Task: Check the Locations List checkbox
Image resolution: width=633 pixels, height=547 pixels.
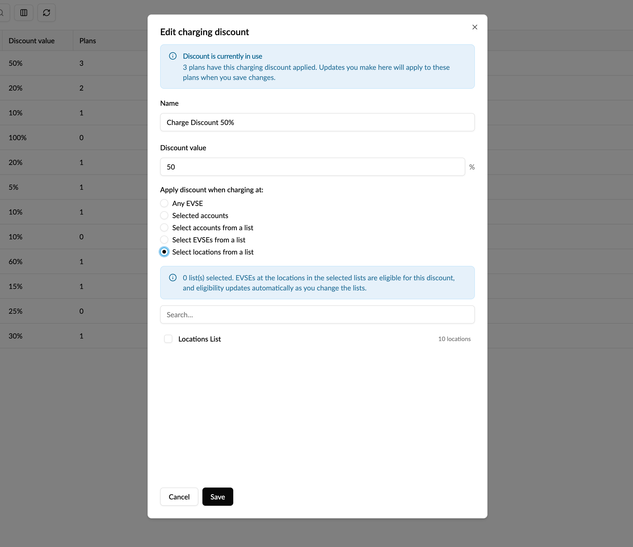Action: (x=168, y=339)
